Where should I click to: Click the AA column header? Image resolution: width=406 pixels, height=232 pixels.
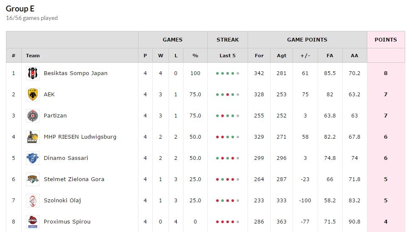[x=355, y=56]
